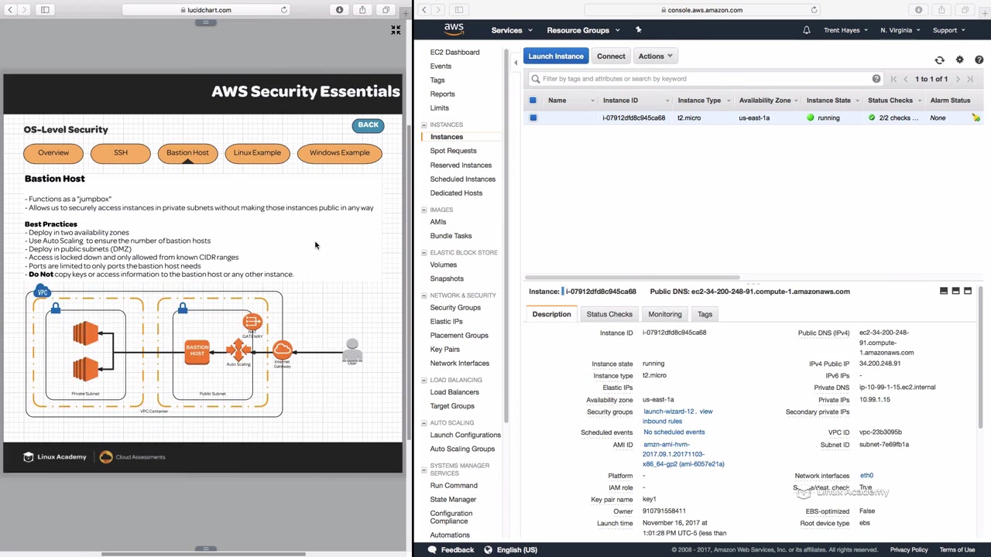Viewport: 991px width, 557px height.
Task: Click the filter field help icon
Action: (876, 79)
